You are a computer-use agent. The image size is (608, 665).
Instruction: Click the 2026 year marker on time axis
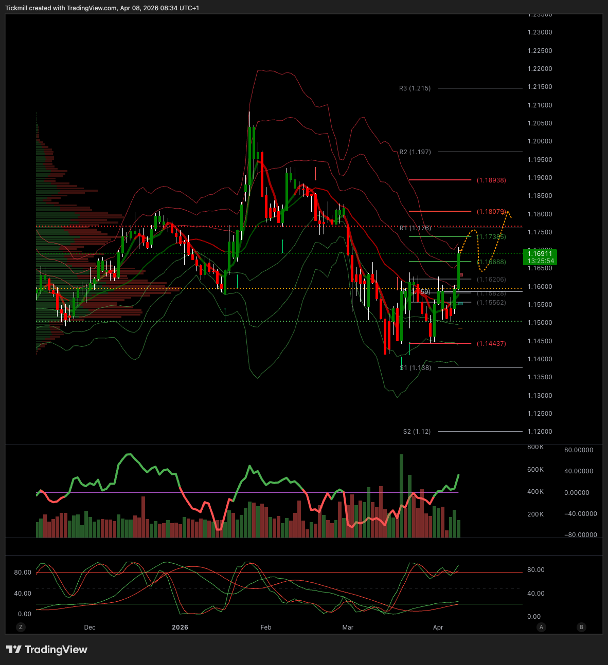[x=180, y=627]
